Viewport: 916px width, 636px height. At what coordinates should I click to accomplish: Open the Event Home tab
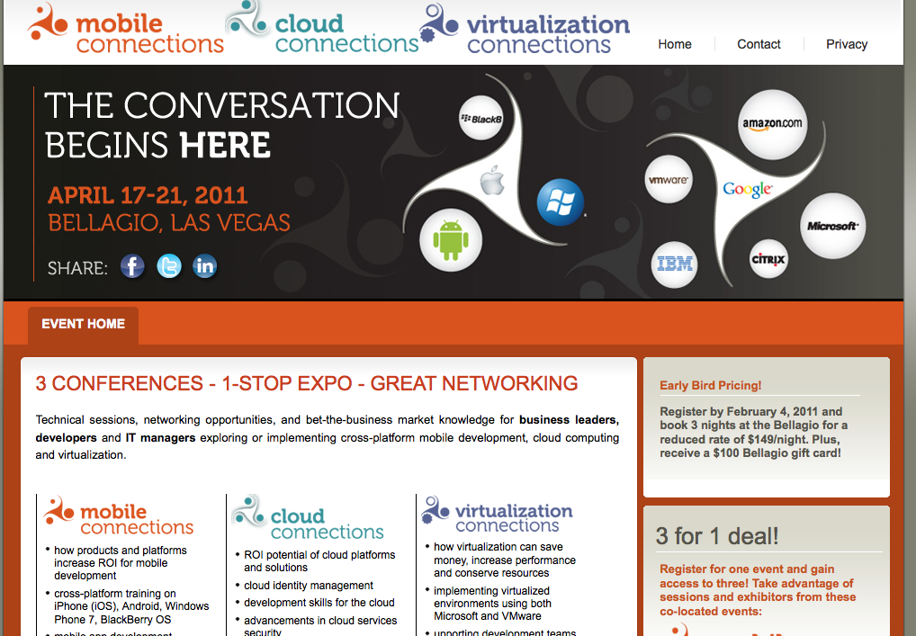point(83,325)
